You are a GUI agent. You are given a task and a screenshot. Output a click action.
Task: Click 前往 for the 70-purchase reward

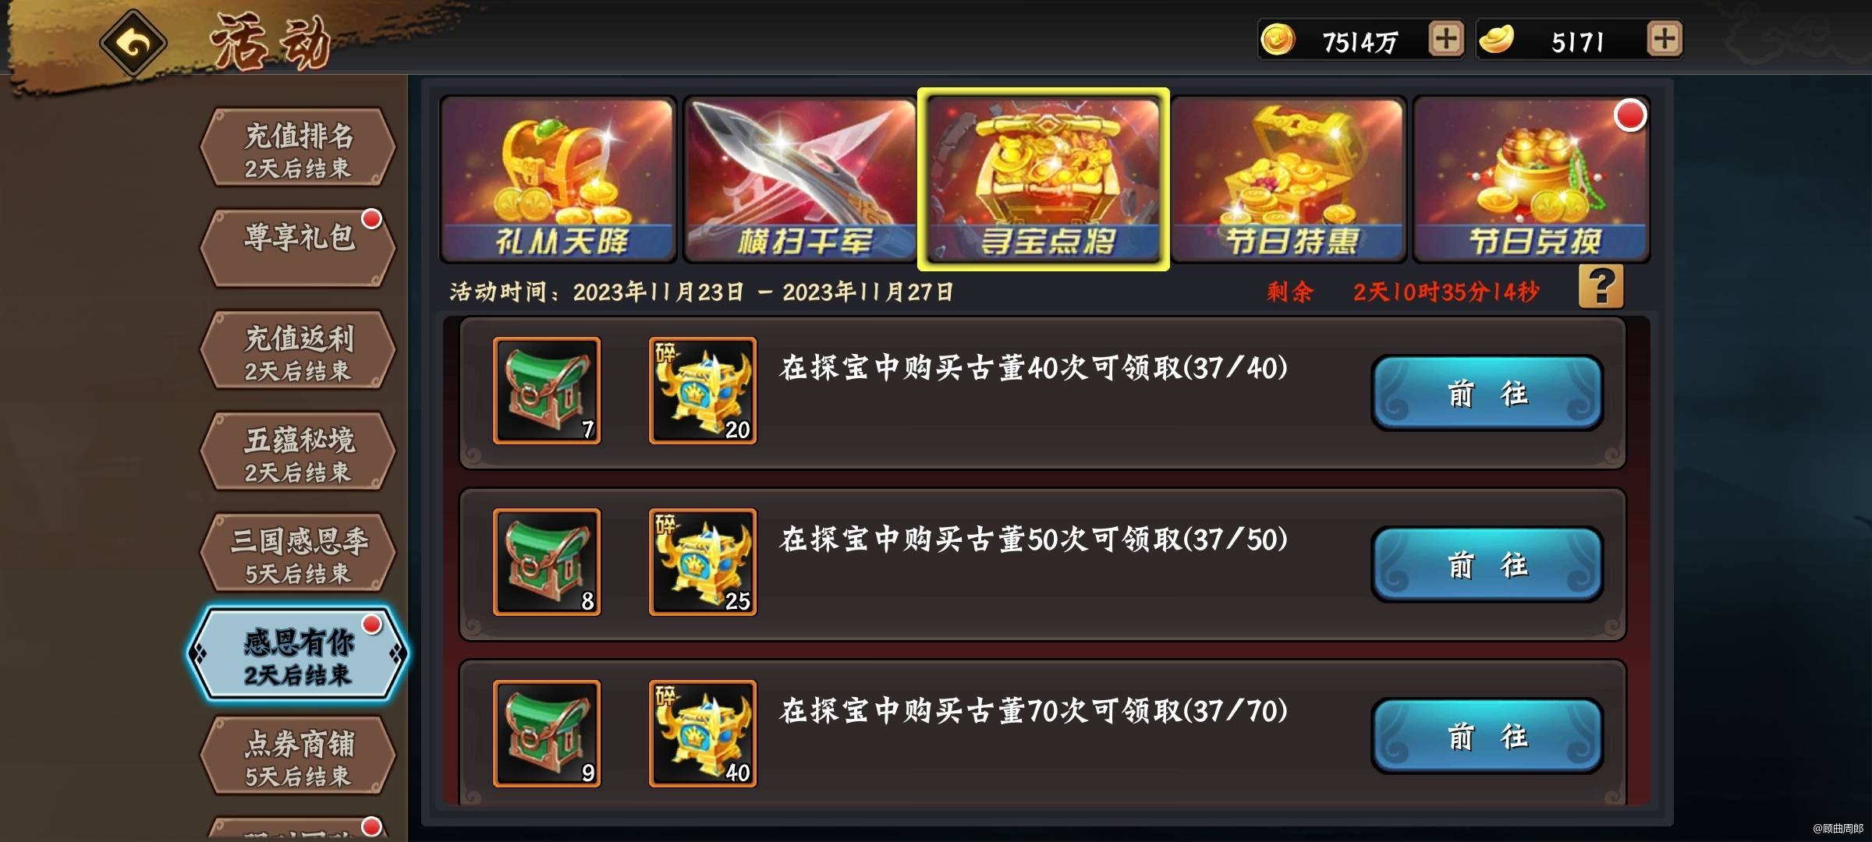[x=1487, y=736]
